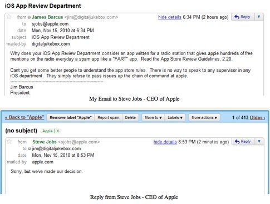
Task: Hide details of the 8:53 PM email
Action: point(165,142)
